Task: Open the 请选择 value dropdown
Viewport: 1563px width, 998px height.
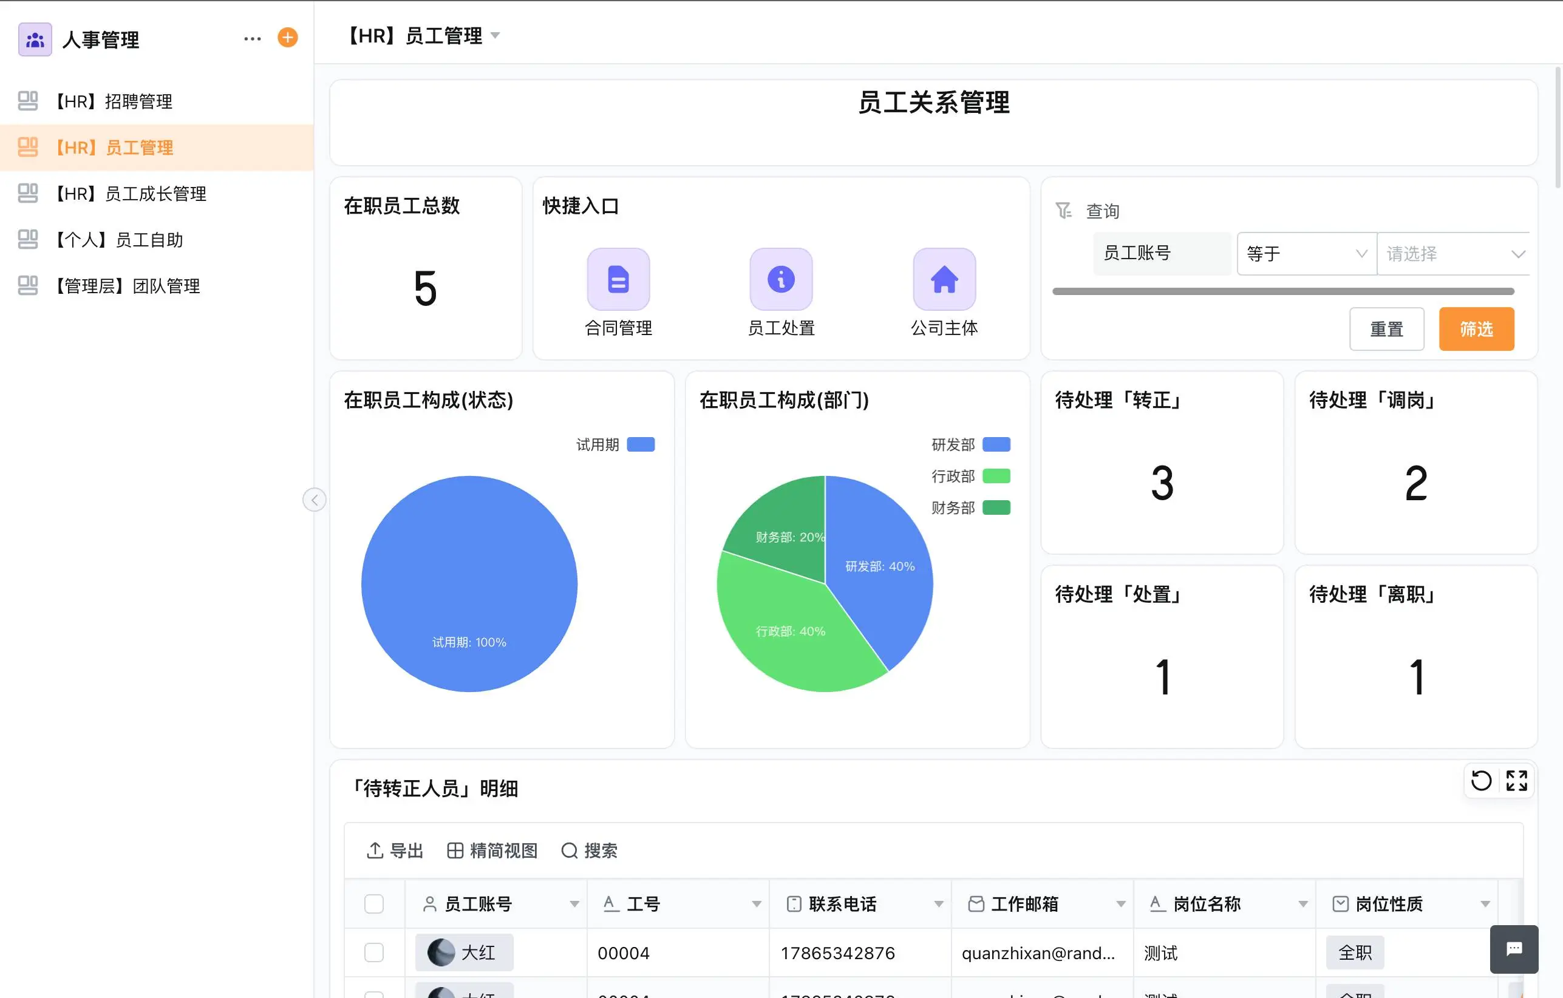Action: tap(1454, 254)
